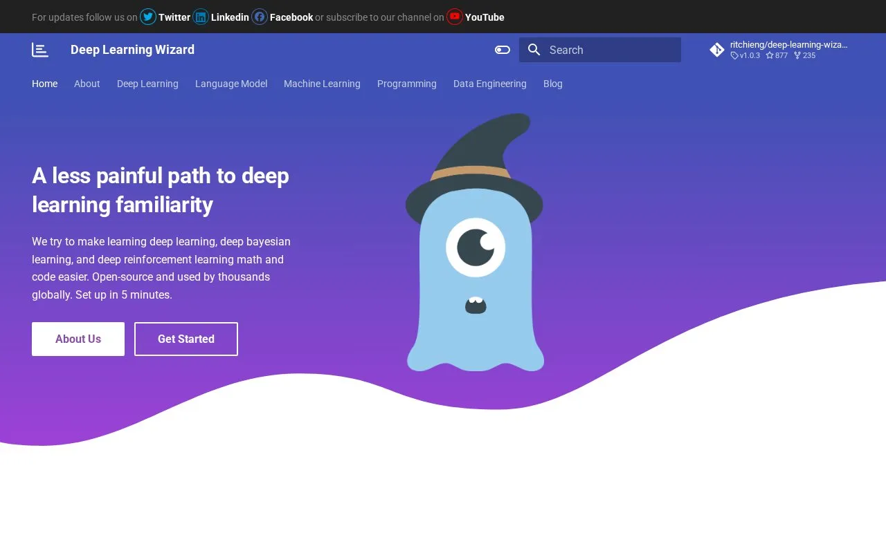Viewport: 886px width, 553px height.
Task: Click the one-eyed wizard mascot image
Action: click(x=475, y=242)
